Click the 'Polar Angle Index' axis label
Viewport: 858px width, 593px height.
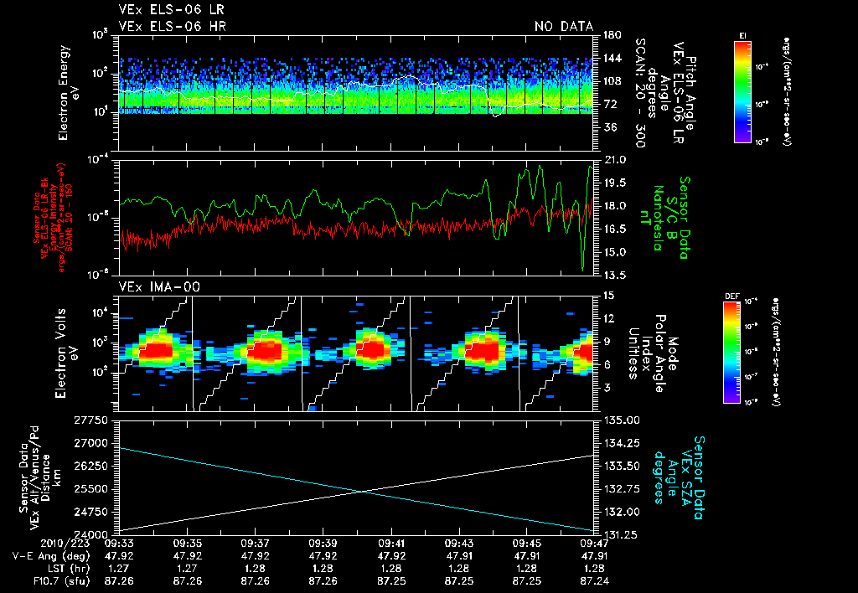(x=654, y=353)
